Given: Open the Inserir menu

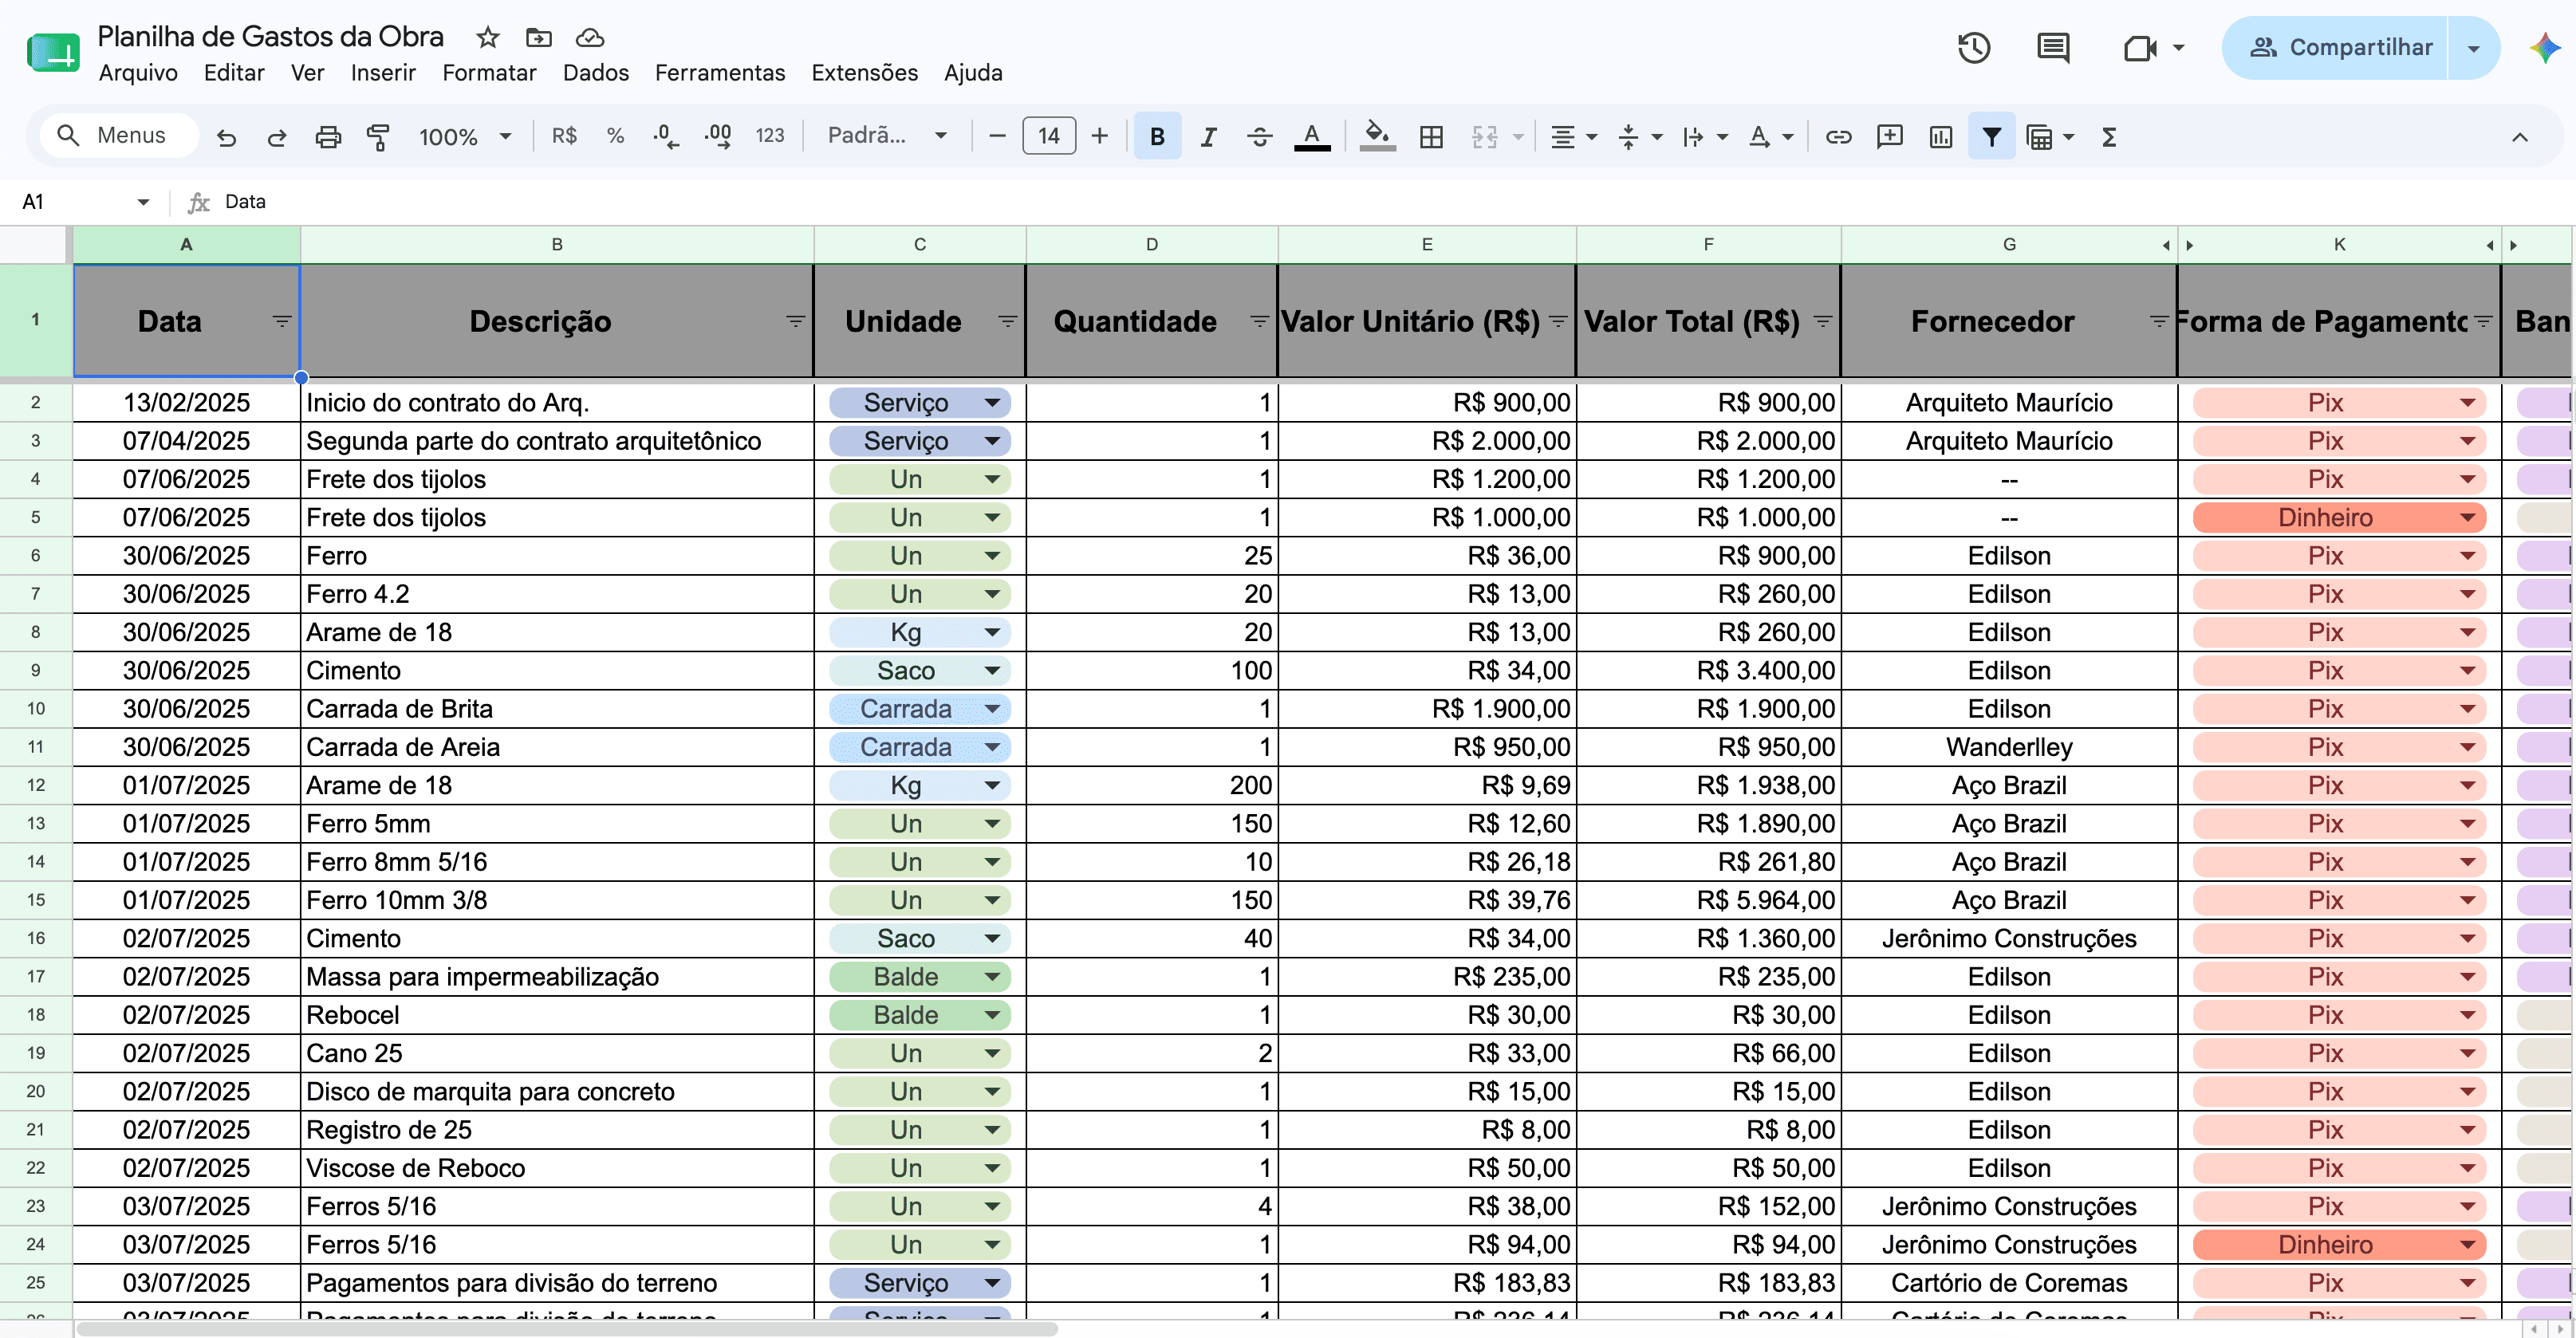Looking at the screenshot, I should click(383, 73).
